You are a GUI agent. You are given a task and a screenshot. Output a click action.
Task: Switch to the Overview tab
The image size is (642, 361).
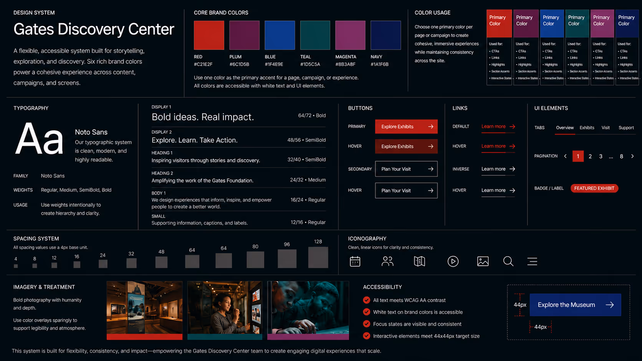coord(565,128)
